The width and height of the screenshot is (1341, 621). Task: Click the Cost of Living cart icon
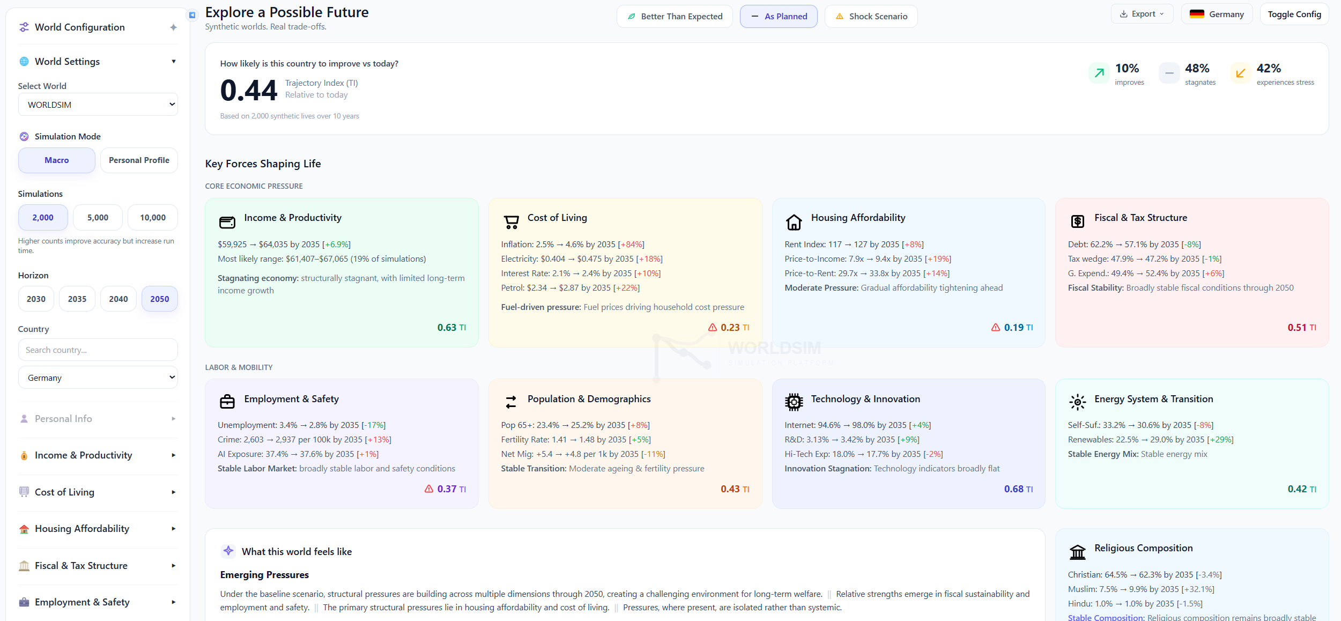tap(511, 222)
